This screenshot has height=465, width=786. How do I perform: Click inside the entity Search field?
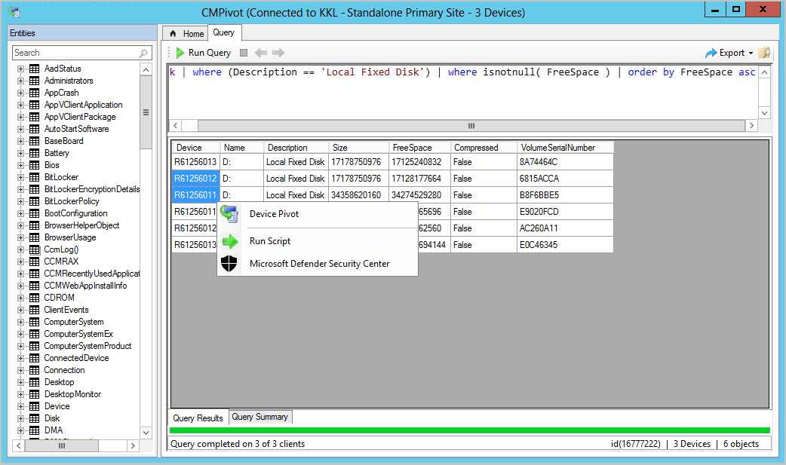tap(75, 53)
